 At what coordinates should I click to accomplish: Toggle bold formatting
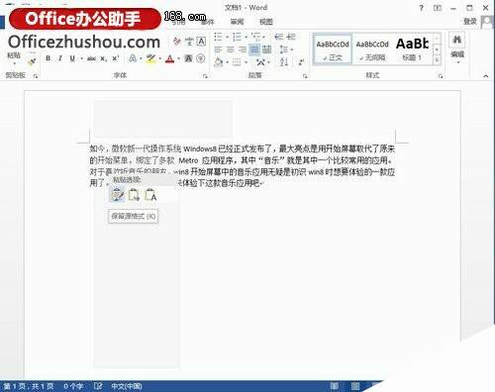point(49,58)
